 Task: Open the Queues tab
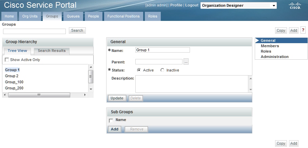73,17
